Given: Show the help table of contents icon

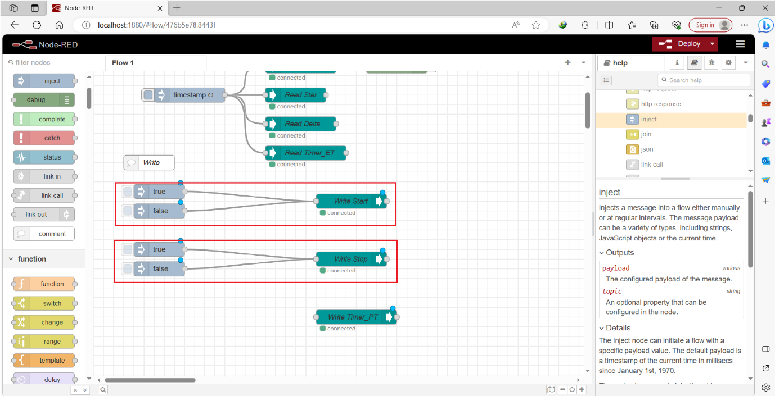Looking at the screenshot, I should pos(606,80).
